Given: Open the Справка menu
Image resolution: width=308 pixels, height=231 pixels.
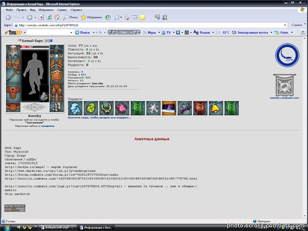Looking at the screenshot, I should [x=76, y=10].
